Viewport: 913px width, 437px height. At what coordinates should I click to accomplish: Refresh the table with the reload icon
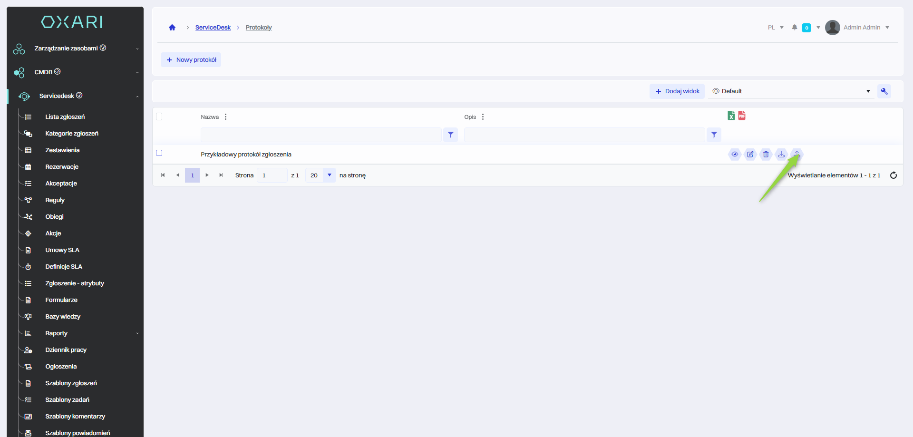click(893, 175)
